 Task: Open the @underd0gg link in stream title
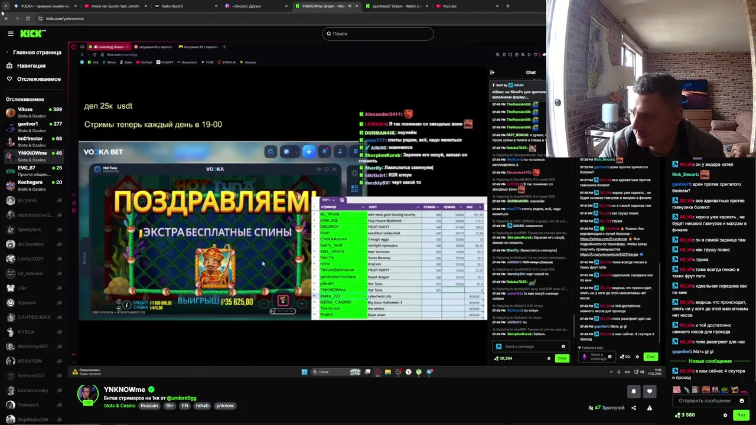tap(181, 398)
